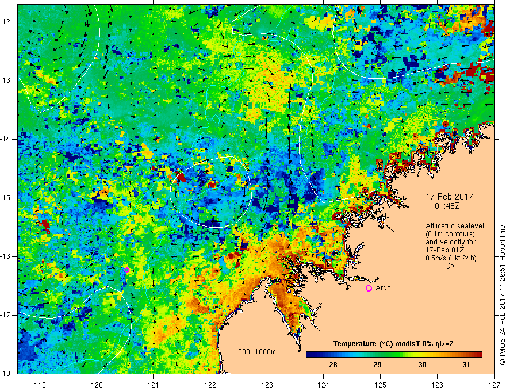The height and width of the screenshot is (391, 506).
Task: Click latitude axis label '-14'
Action: coord(6,139)
